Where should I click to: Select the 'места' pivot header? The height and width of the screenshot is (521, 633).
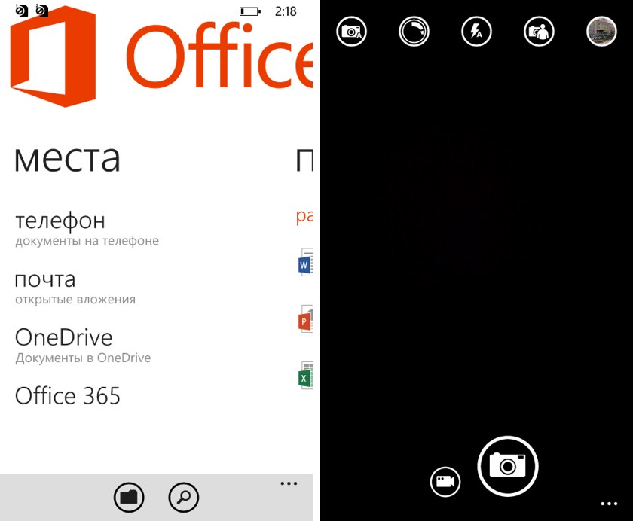tap(67, 159)
